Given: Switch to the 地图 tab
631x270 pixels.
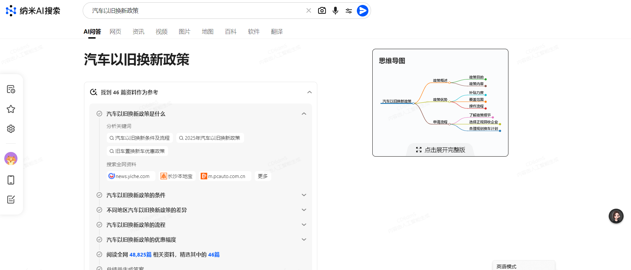Looking at the screenshot, I should pyautogui.click(x=208, y=32).
